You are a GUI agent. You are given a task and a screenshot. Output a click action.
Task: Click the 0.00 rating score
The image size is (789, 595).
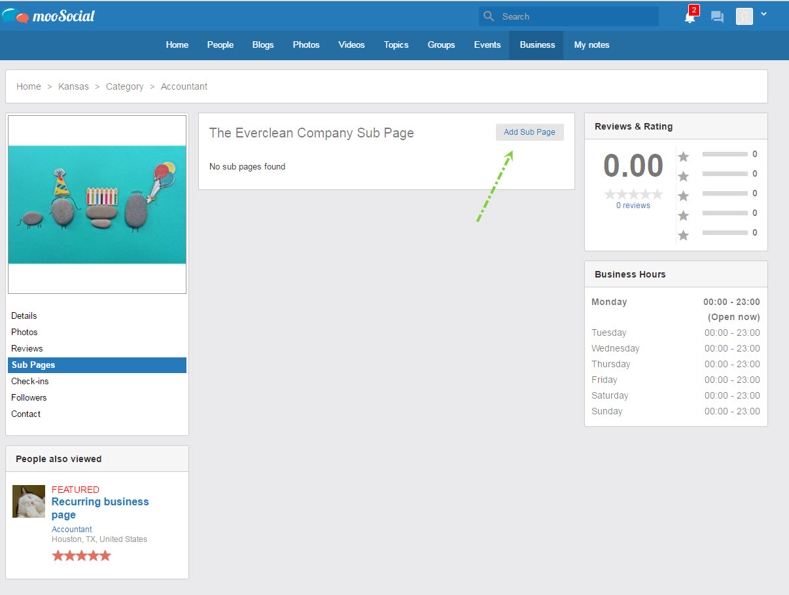point(633,166)
